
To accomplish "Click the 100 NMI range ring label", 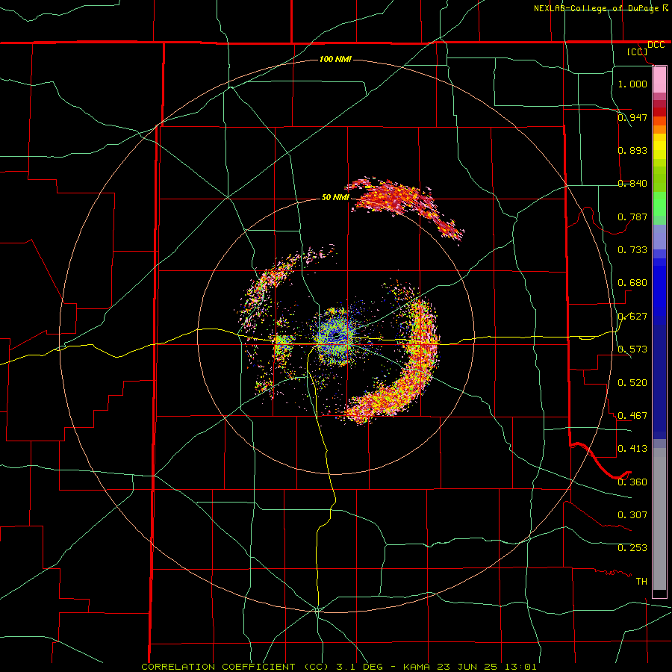I will pos(335,59).
